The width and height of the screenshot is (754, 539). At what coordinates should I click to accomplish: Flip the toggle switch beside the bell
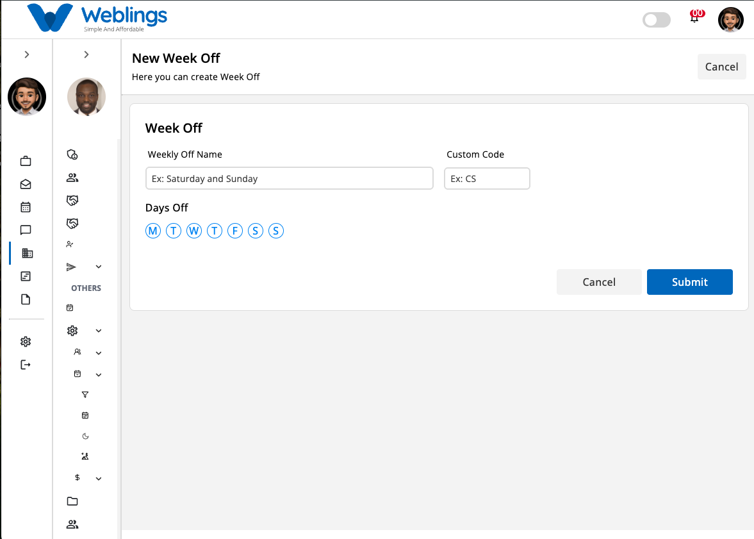coord(657,20)
